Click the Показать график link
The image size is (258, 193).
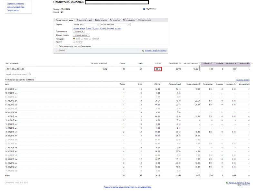coord(243,80)
